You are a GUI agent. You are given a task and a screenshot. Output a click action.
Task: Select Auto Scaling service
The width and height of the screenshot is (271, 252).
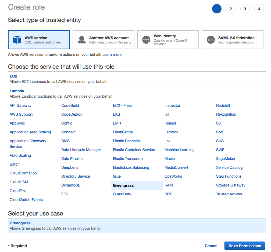pos(20,155)
